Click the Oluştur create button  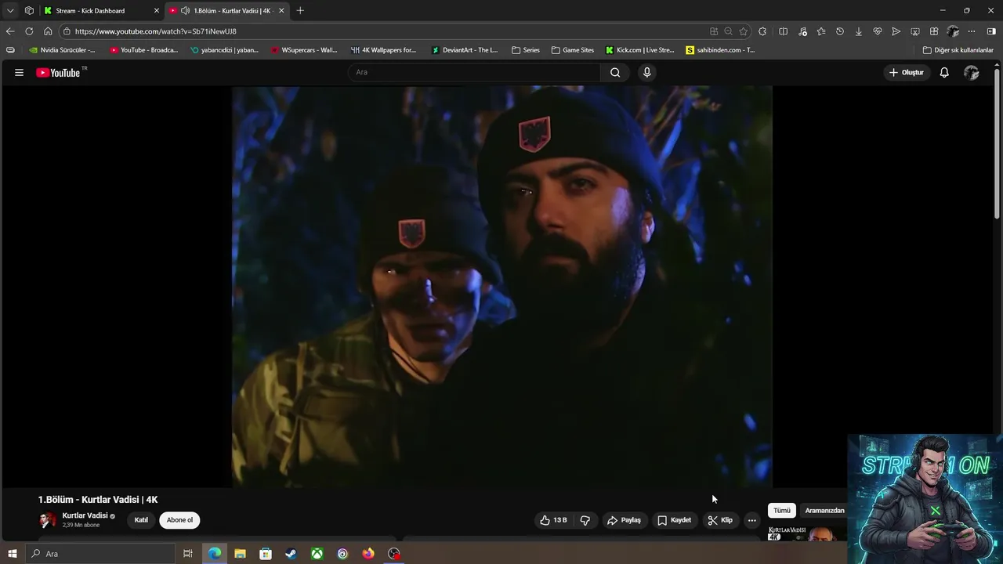coord(906,72)
